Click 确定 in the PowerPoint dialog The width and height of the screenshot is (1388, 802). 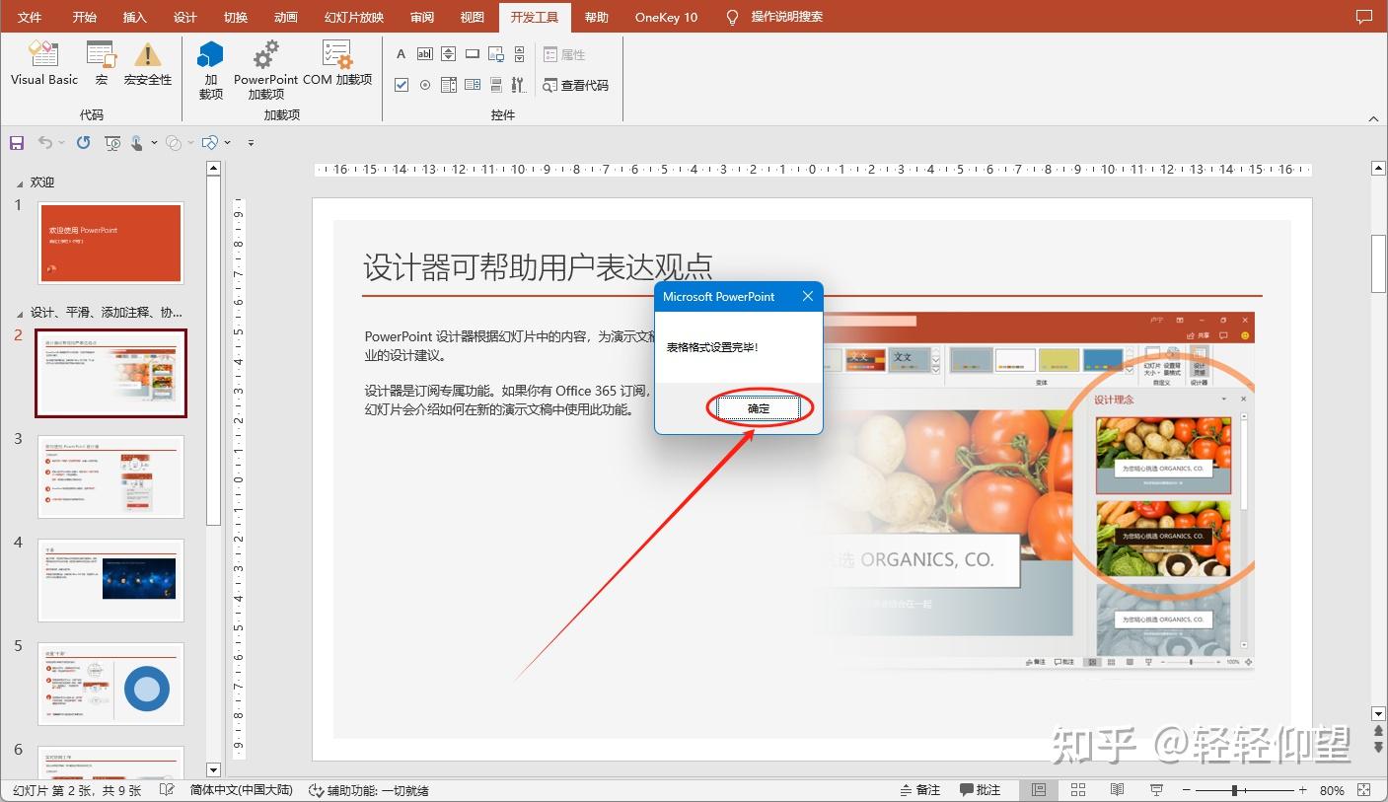pyautogui.click(x=759, y=408)
